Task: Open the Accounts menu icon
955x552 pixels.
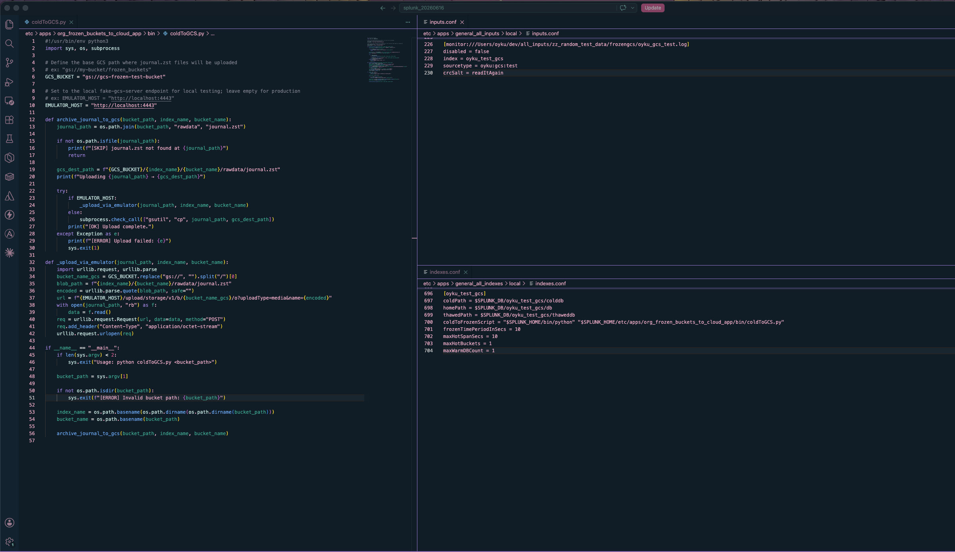Action: (10, 523)
